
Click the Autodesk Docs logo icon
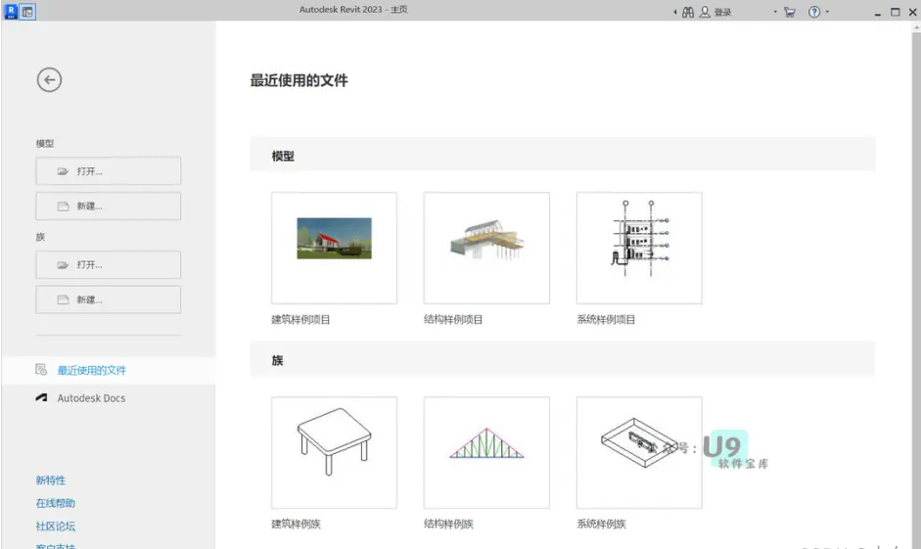pyautogui.click(x=41, y=397)
